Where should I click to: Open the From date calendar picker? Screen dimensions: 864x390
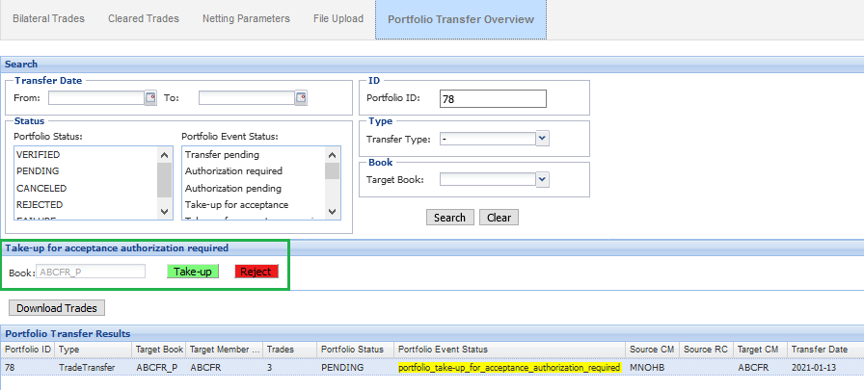tap(150, 97)
